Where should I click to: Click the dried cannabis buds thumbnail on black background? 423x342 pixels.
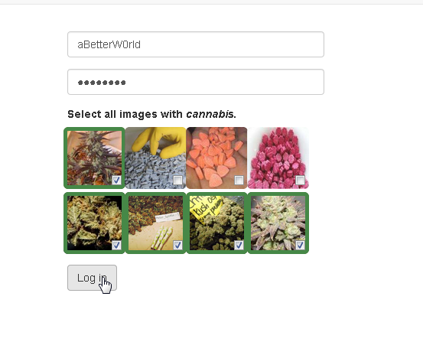coord(94,223)
